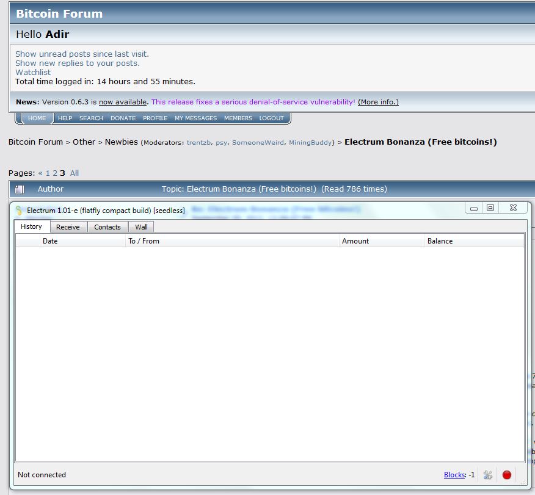Screen dimensions: 535x495
Task: Click the 'now available' news link
Action: point(123,102)
